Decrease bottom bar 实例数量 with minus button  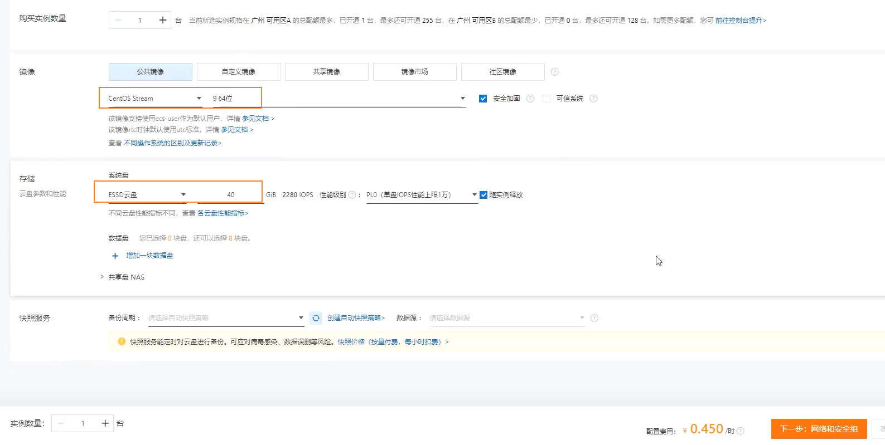pyautogui.click(x=61, y=423)
